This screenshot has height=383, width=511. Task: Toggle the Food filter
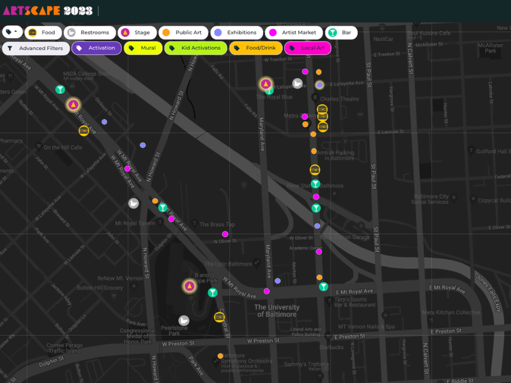coord(42,32)
